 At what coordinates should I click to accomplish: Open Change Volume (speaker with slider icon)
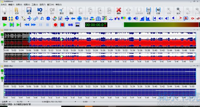tap(136, 19)
